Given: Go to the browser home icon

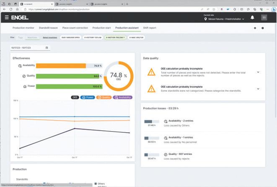Looking at the screenshot, I should pyautogui.click(x=17, y=9).
